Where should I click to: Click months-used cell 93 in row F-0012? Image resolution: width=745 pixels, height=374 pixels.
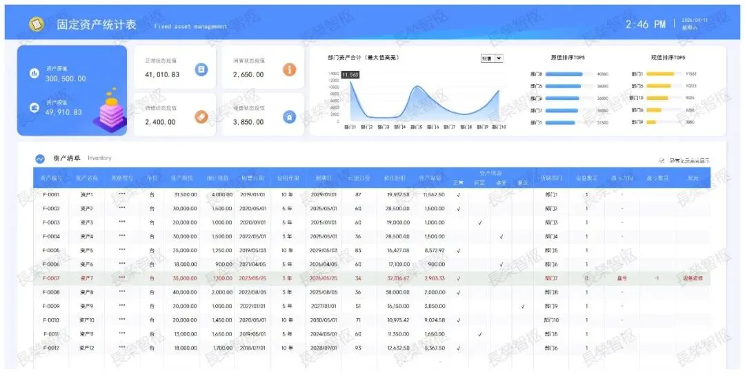(358, 348)
